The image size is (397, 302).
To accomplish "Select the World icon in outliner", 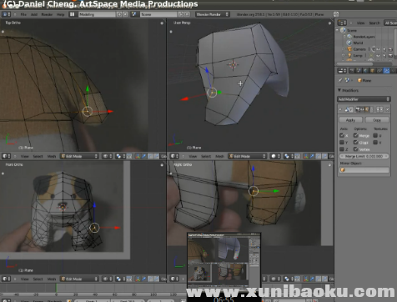I will click(x=349, y=43).
